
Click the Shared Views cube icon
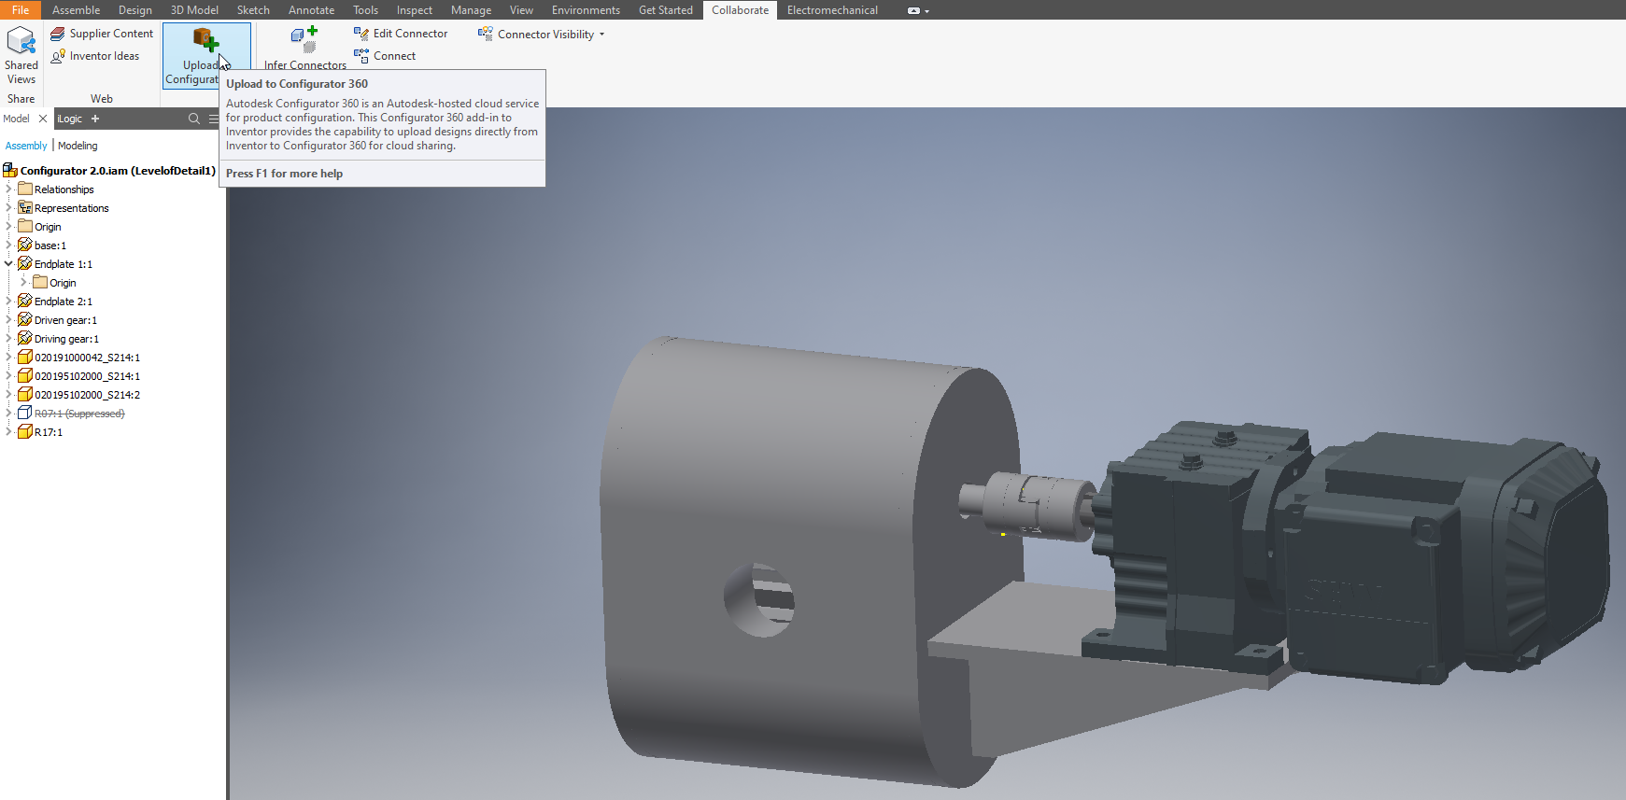(x=21, y=41)
